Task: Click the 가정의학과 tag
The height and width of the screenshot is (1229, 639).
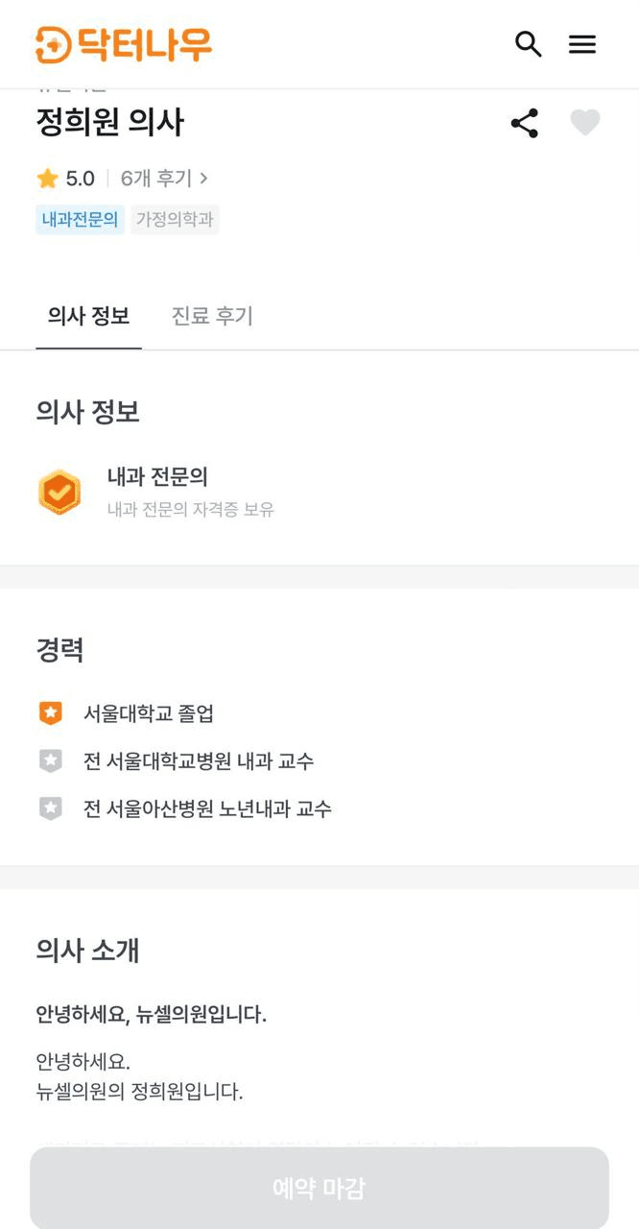Action: pos(175,220)
